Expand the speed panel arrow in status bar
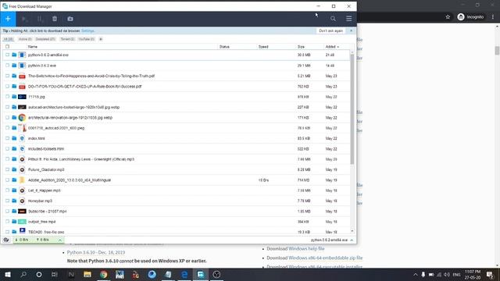The width and height of the screenshot is (500, 281). (x=60, y=240)
